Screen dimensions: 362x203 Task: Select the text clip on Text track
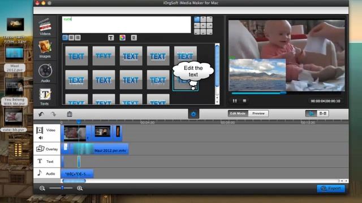79,161
